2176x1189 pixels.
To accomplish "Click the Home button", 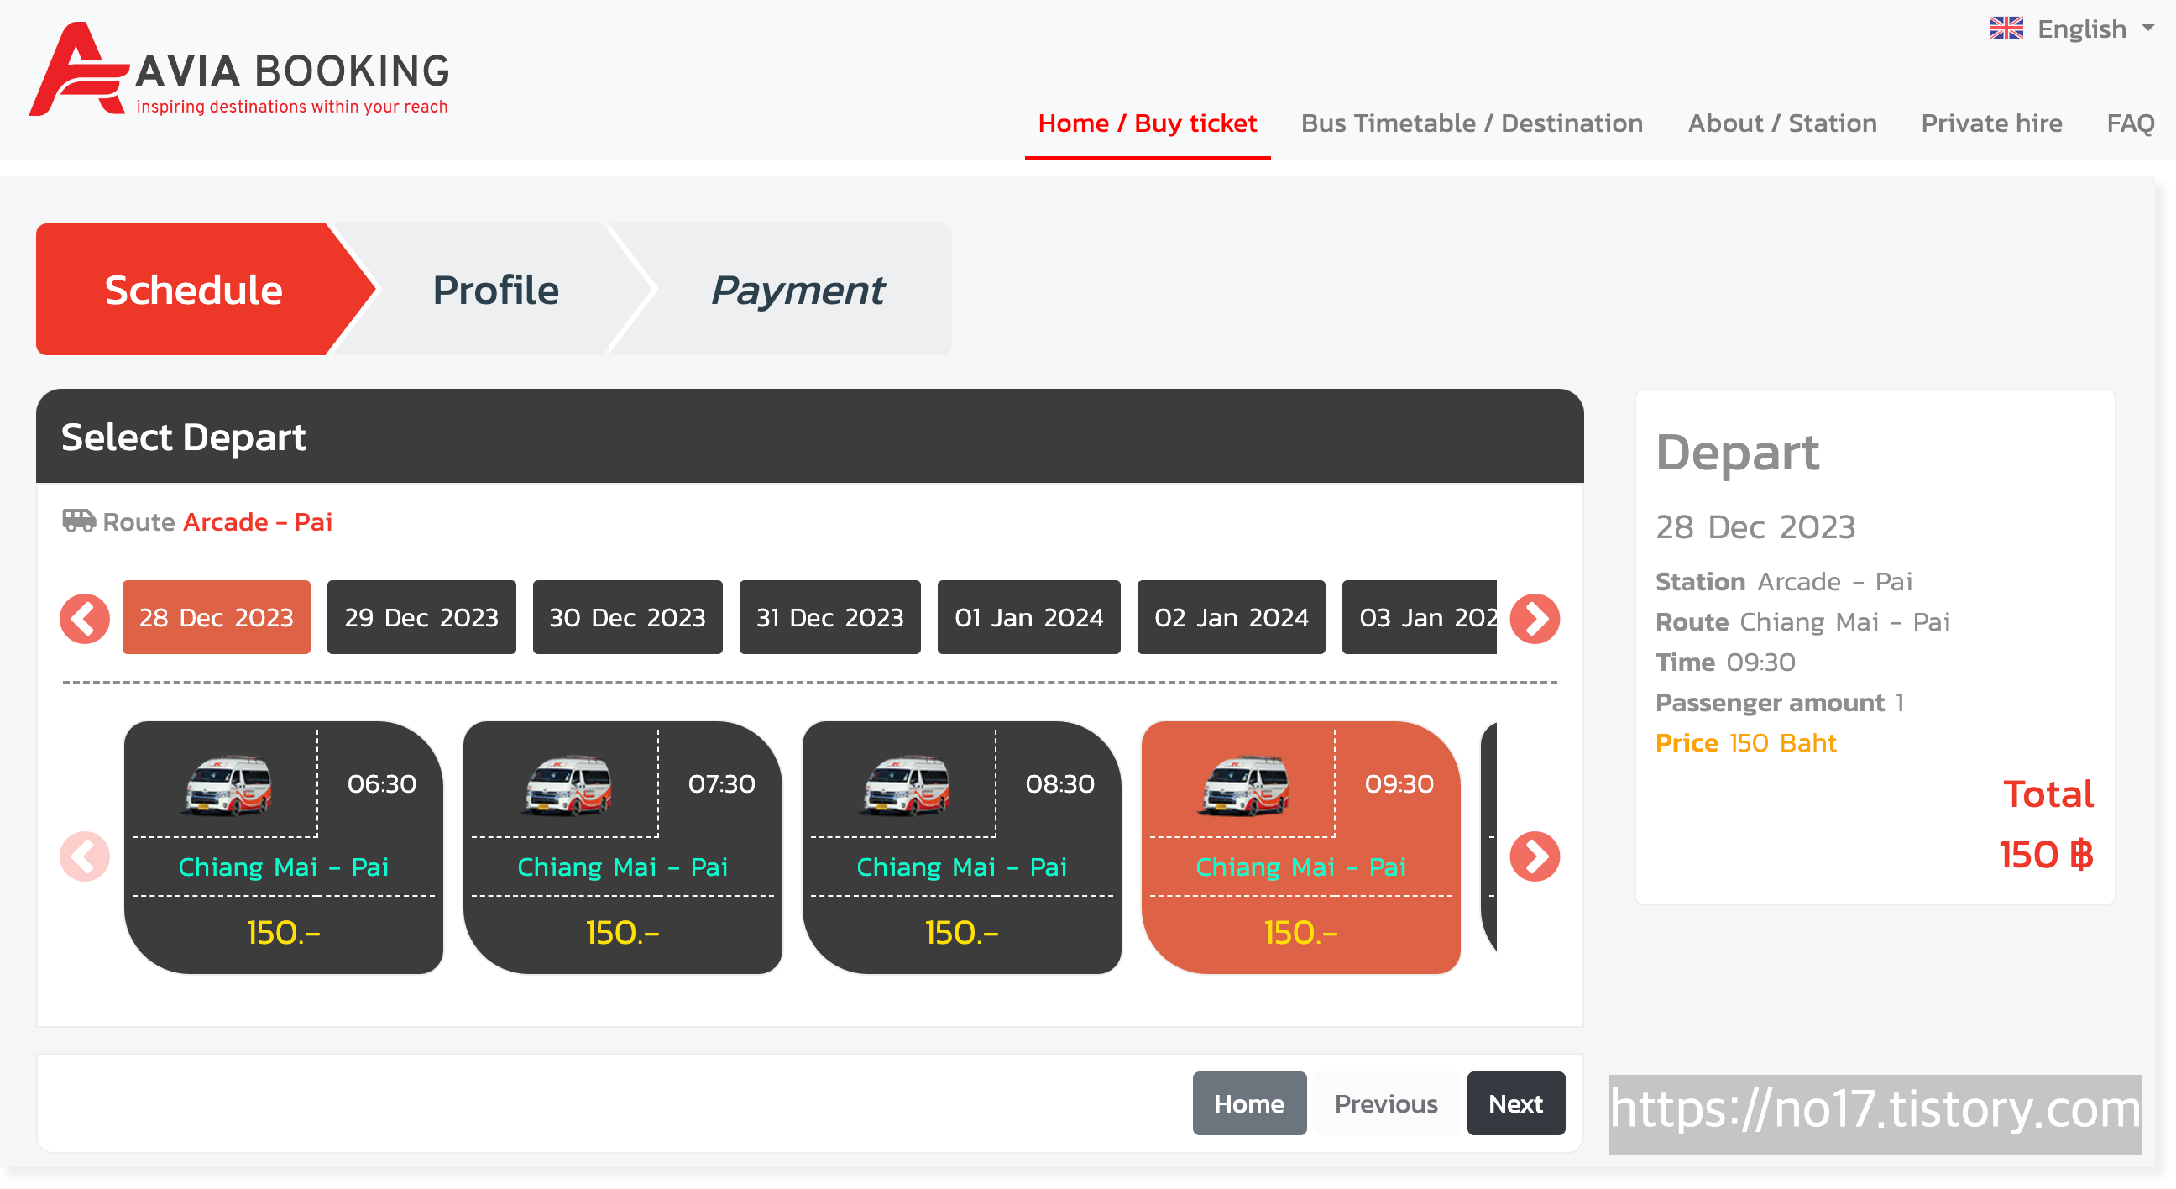I will [x=1249, y=1103].
